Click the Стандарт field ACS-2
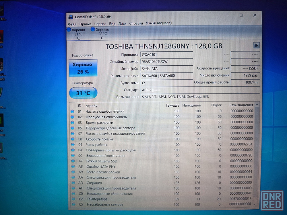Image resolution: width=287 pixels, height=215 pixels. 200,90
